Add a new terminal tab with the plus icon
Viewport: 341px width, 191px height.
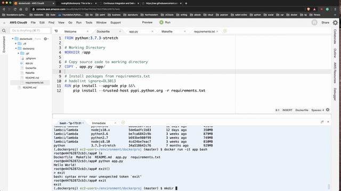pyautogui.click(x=123, y=123)
